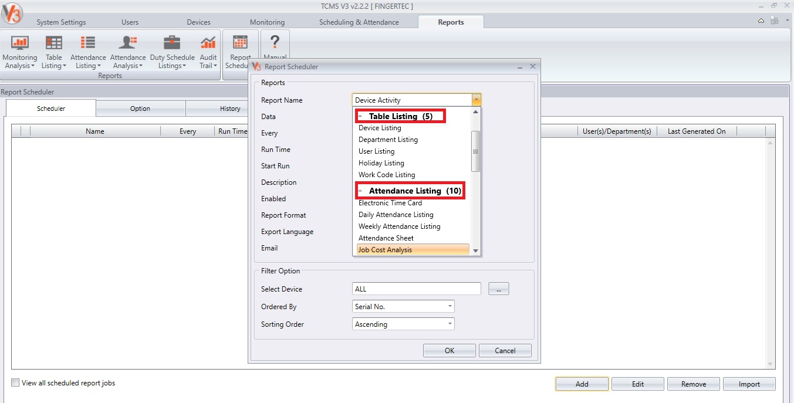Click the layout options icon at top right
Screen dimensions: 794x403
pyautogui.click(x=775, y=21)
